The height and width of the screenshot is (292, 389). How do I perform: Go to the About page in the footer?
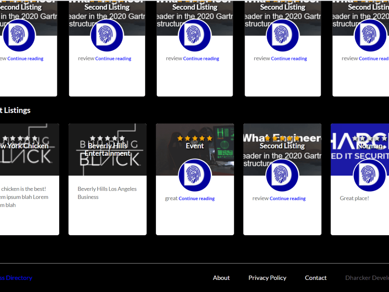221,278
